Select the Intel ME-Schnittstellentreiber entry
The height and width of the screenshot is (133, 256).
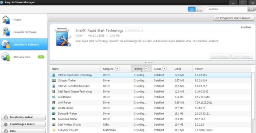coord(150,86)
